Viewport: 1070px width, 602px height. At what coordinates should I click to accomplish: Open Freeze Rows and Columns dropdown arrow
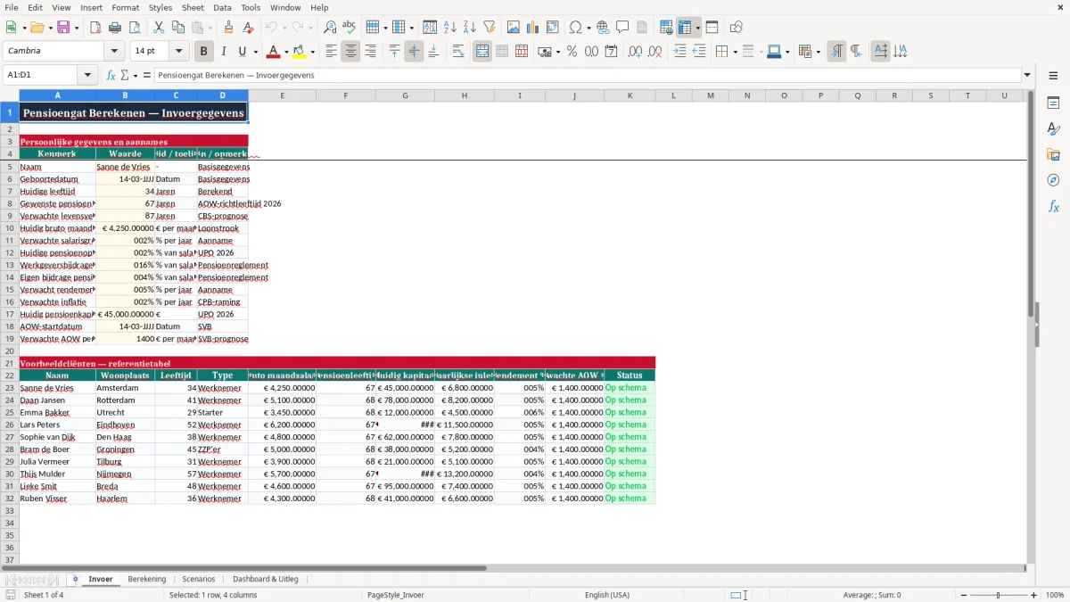[697, 28]
